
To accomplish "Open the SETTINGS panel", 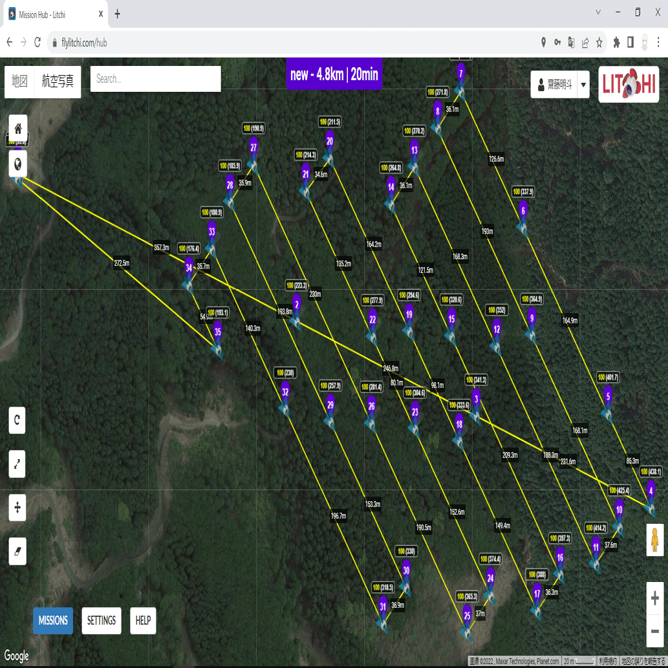I will (102, 620).
